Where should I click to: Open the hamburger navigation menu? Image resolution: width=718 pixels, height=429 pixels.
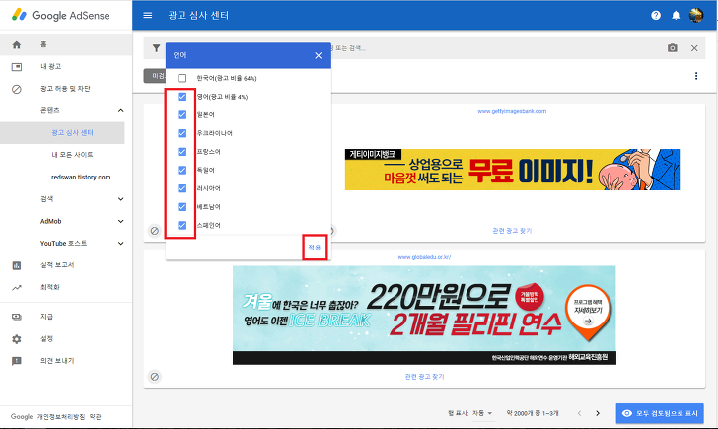(148, 15)
